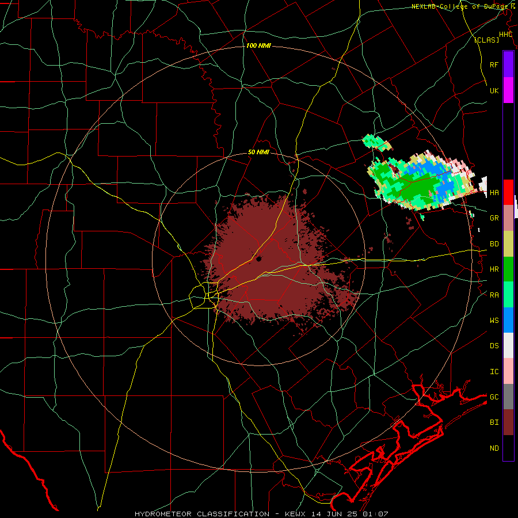Image resolution: width=518 pixels, height=518 pixels.
Task: Click the 01:07 timestamp
Action: [x=375, y=514]
